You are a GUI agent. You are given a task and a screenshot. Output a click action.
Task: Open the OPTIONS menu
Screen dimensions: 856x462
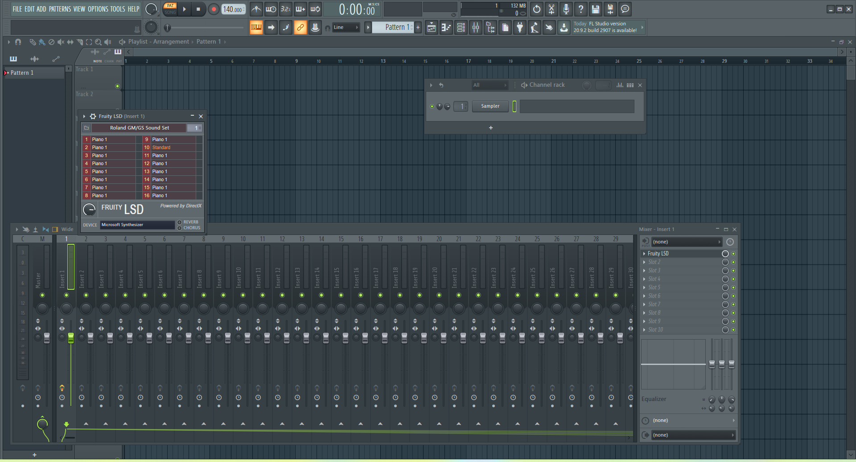(98, 9)
